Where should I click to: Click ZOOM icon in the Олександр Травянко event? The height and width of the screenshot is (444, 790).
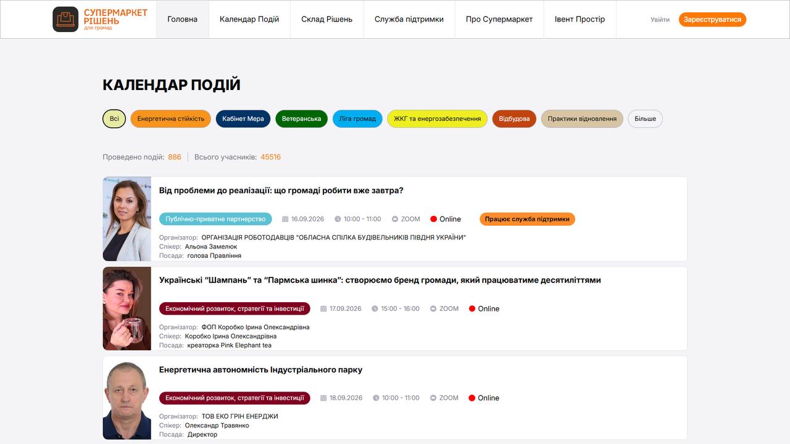433,398
